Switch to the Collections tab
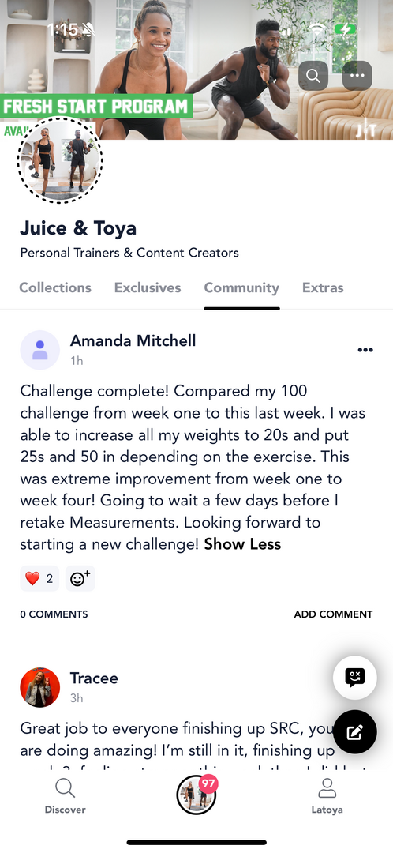Screen dimensions: 393x853 [x=55, y=287]
